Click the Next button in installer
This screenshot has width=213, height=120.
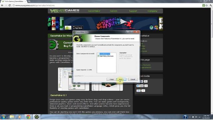(121, 79)
